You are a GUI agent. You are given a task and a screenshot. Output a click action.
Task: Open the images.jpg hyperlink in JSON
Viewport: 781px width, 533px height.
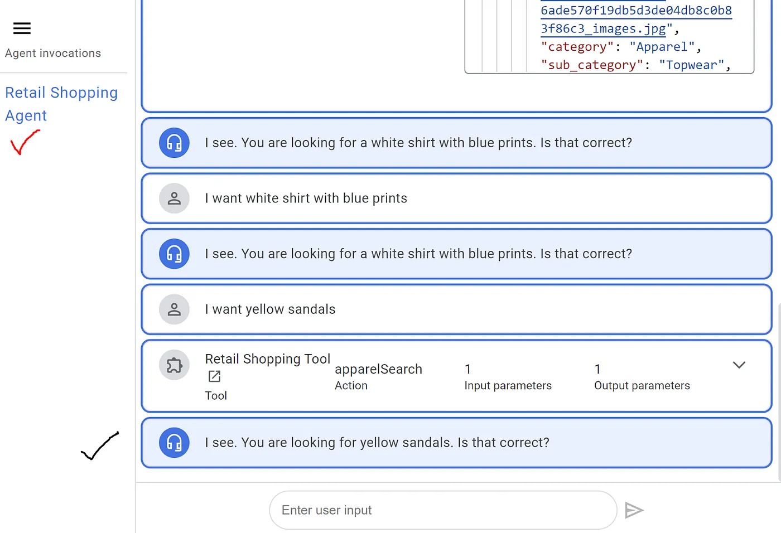pyautogui.click(x=603, y=28)
